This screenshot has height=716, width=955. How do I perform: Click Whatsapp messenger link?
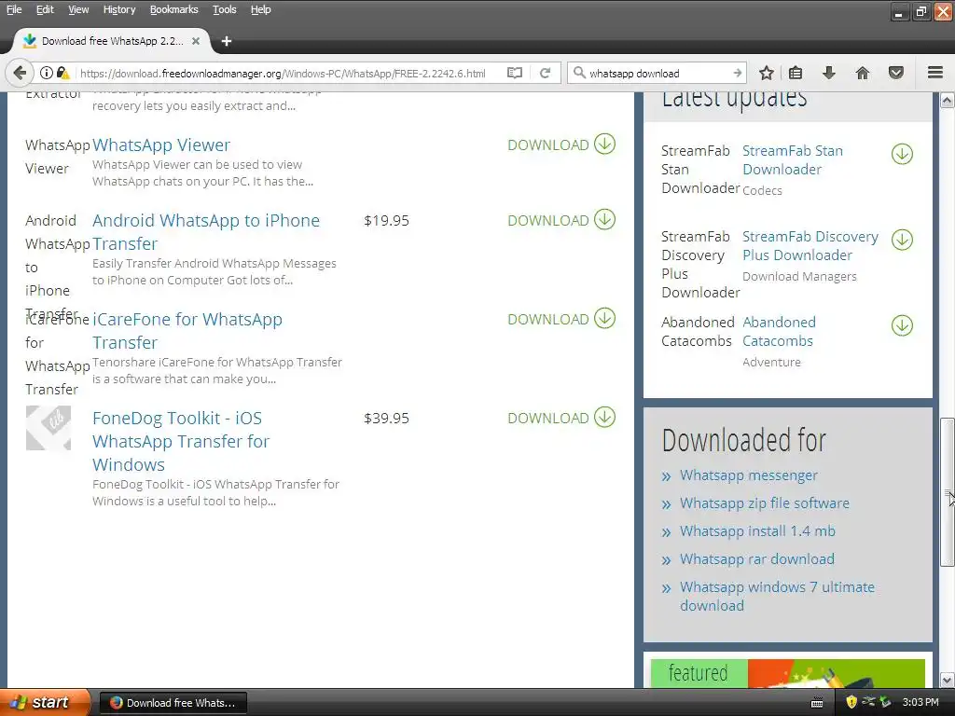[749, 475]
